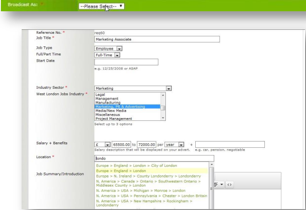Click the Start Date input field
This screenshot has height=210, width=306.
click(126, 62)
